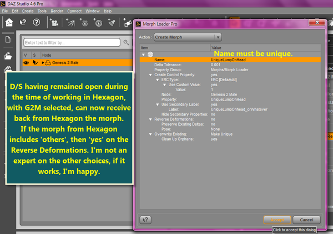Collapse the Create Control Property group
Image resolution: width=333 pixels, height=234 pixels.
coord(150,75)
